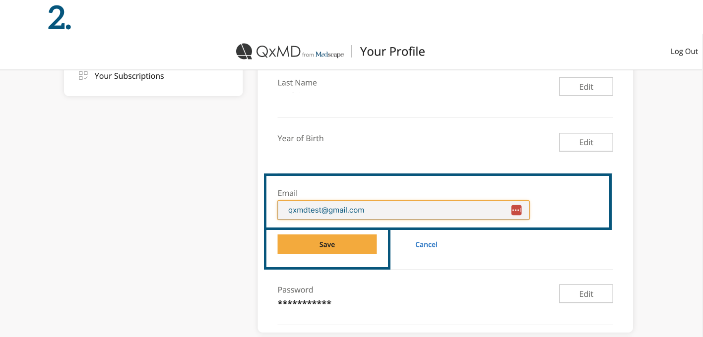Click the Password label
The width and height of the screenshot is (703, 337).
click(x=295, y=290)
